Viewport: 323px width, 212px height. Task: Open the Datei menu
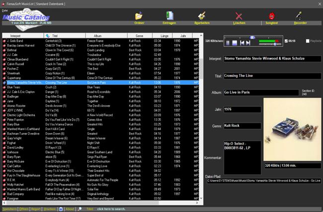pos(5,10)
